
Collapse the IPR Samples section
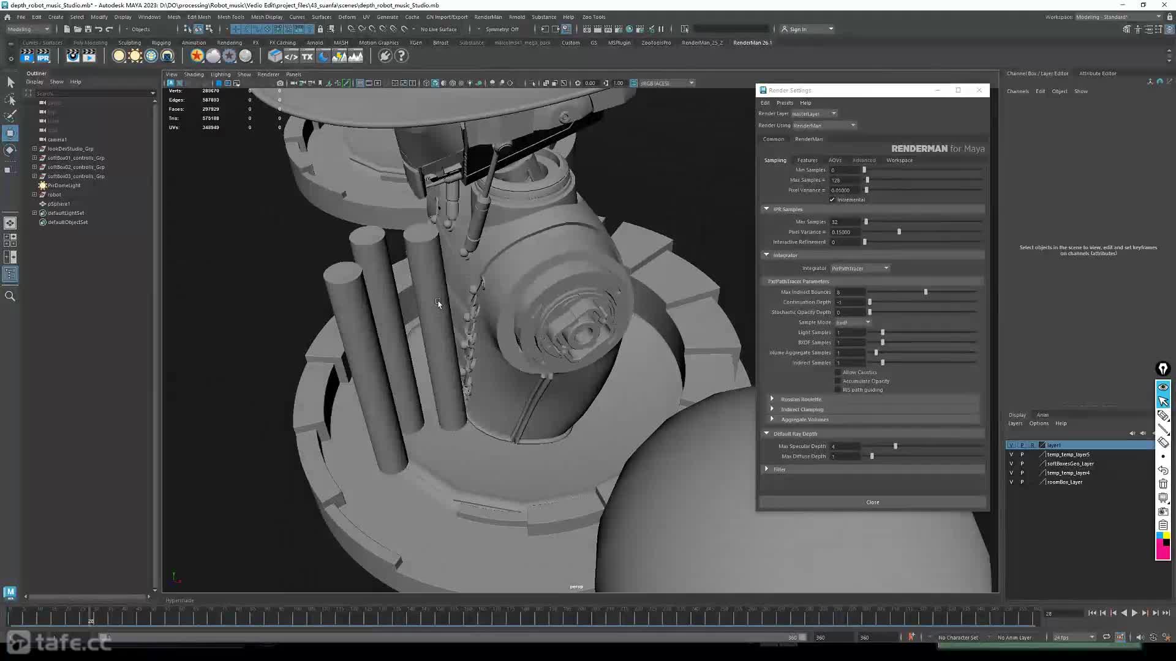766,209
